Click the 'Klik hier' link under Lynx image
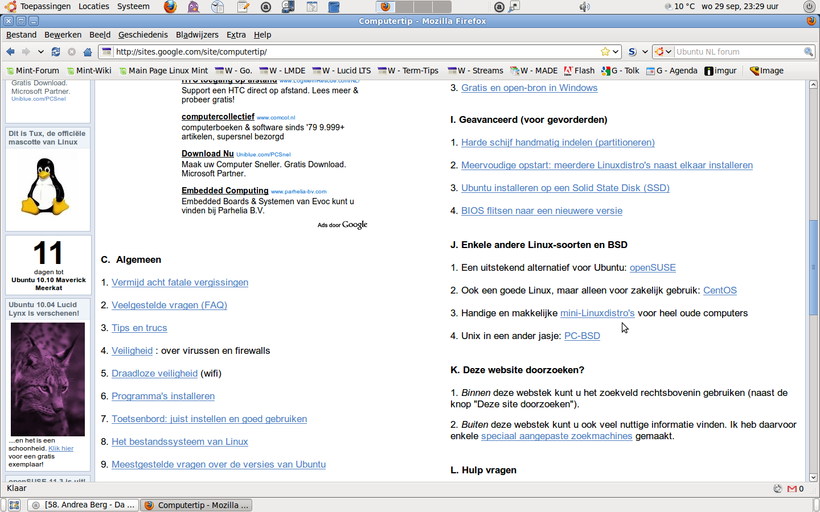 click(x=61, y=448)
